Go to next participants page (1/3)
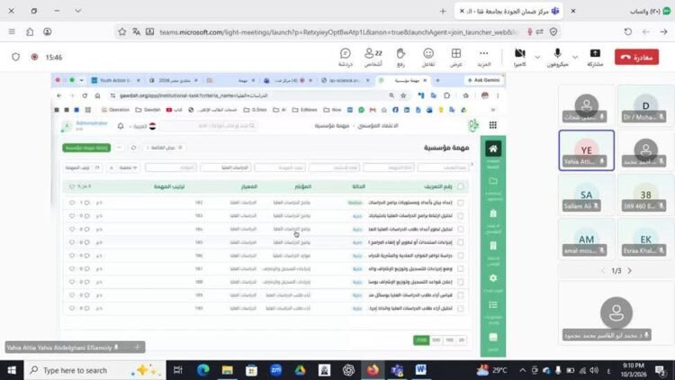 pos(630,270)
